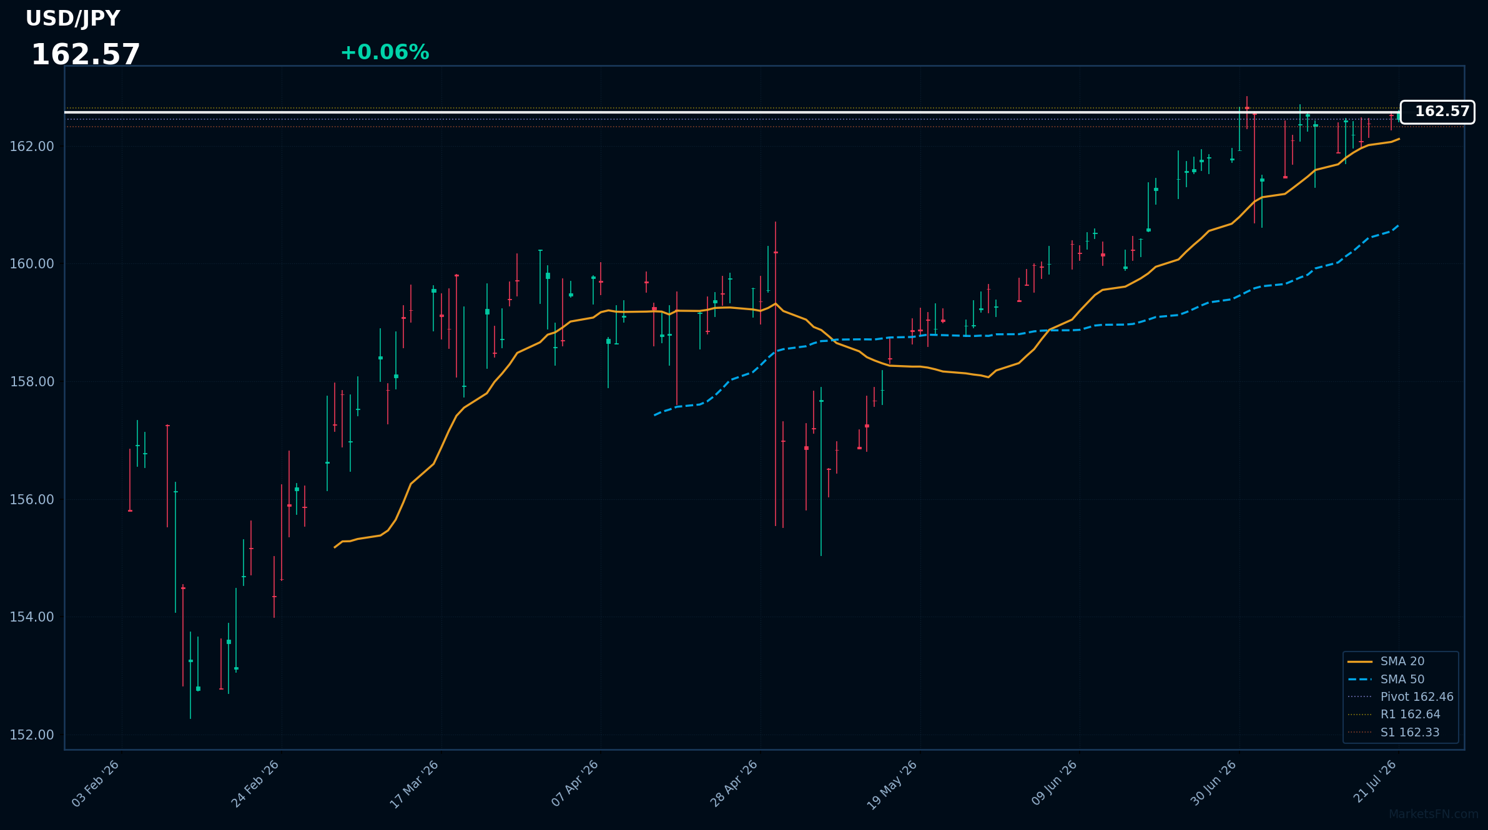The height and width of the screenshot is (830, 1488).
Task: Click the 162.00 price axis label
Action: [x=32, y=147]
